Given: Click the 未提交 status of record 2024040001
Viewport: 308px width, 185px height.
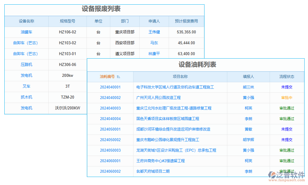Looking at the screenshot, I should click(287, 87).
